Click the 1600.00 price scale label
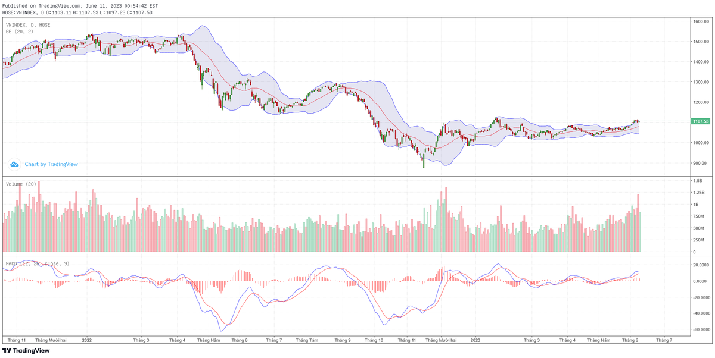Viewport: 715px width, 358px height. 700,21
